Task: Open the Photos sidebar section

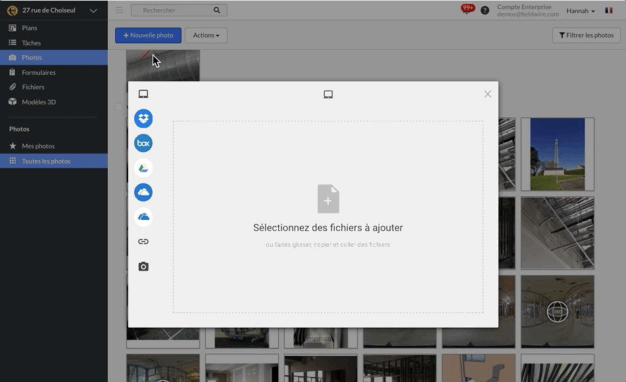Action: (54, 57)
